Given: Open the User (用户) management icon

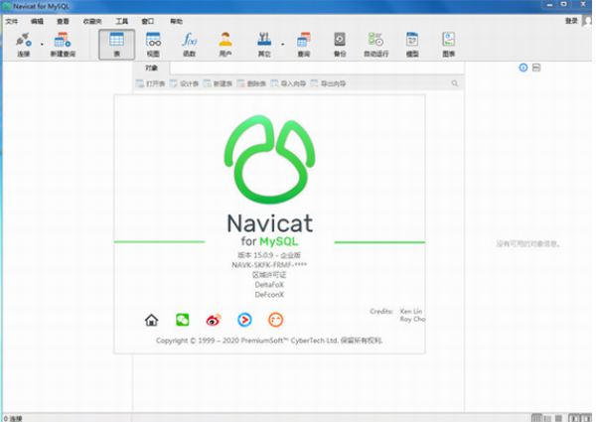Looking at the screenshot, I should [x=225, y=42].
